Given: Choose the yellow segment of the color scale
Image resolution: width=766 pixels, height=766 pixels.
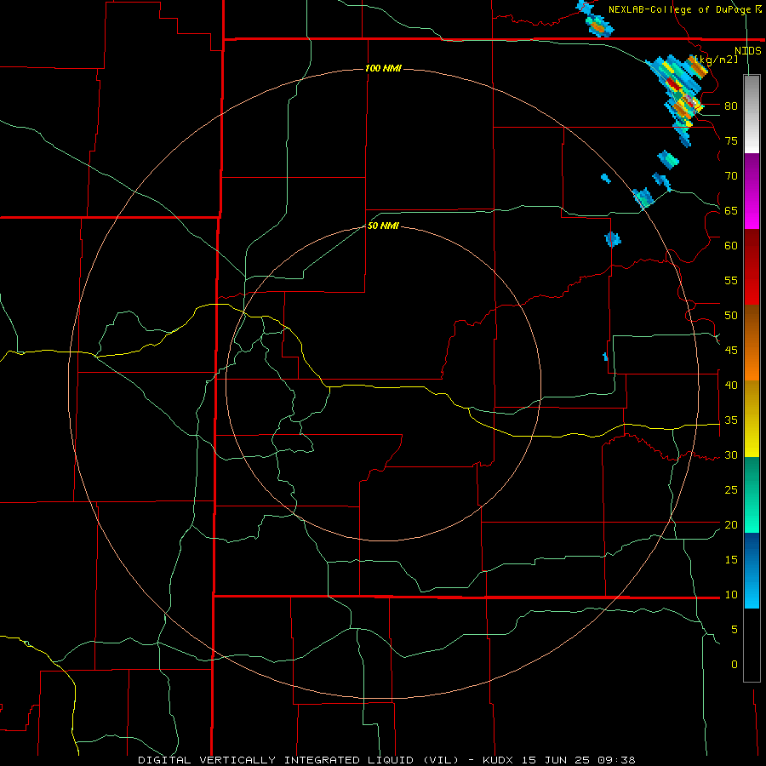Looking at the screenshot, I should [752, 419].
